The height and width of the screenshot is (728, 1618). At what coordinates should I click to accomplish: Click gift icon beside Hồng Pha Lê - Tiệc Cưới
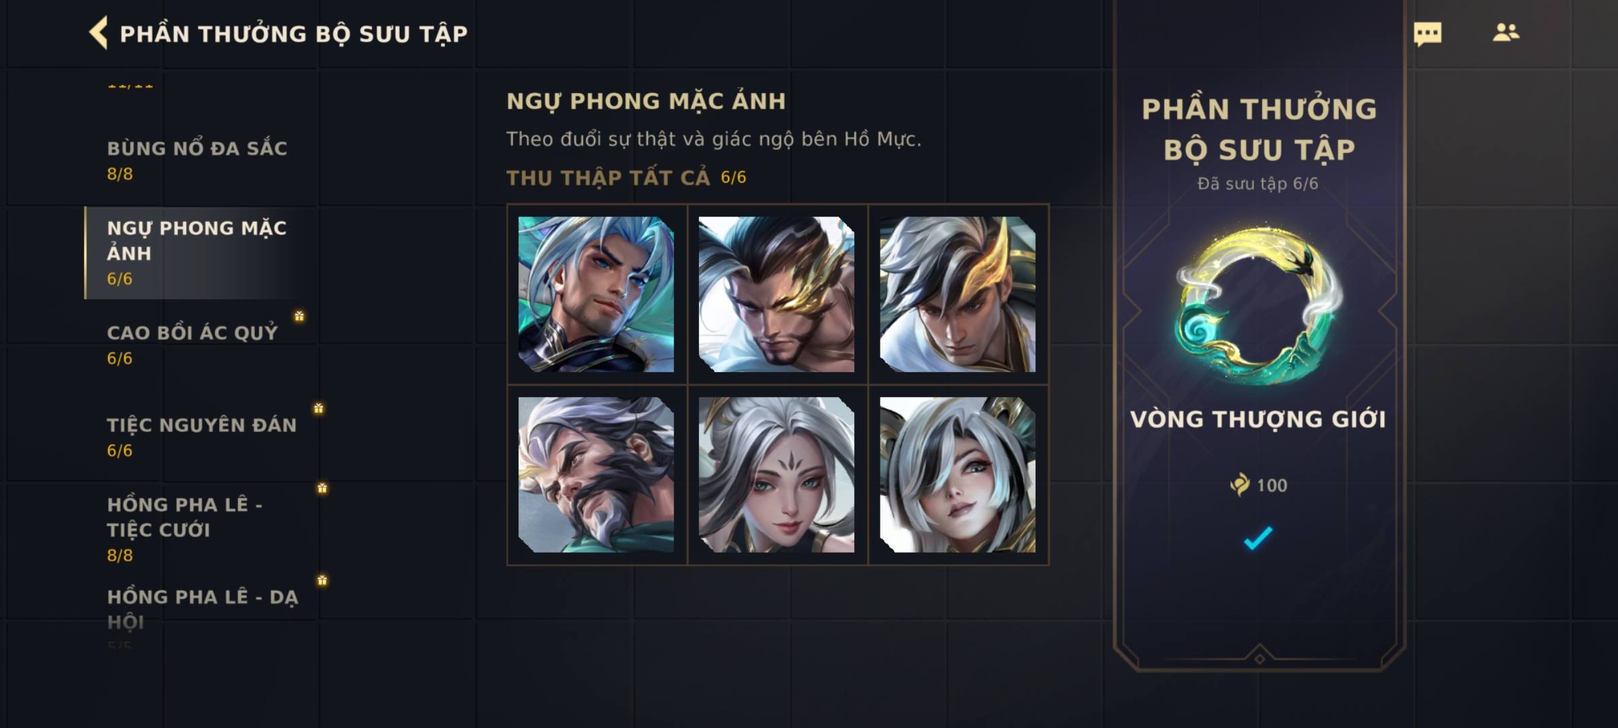click(x=322, y=488)
